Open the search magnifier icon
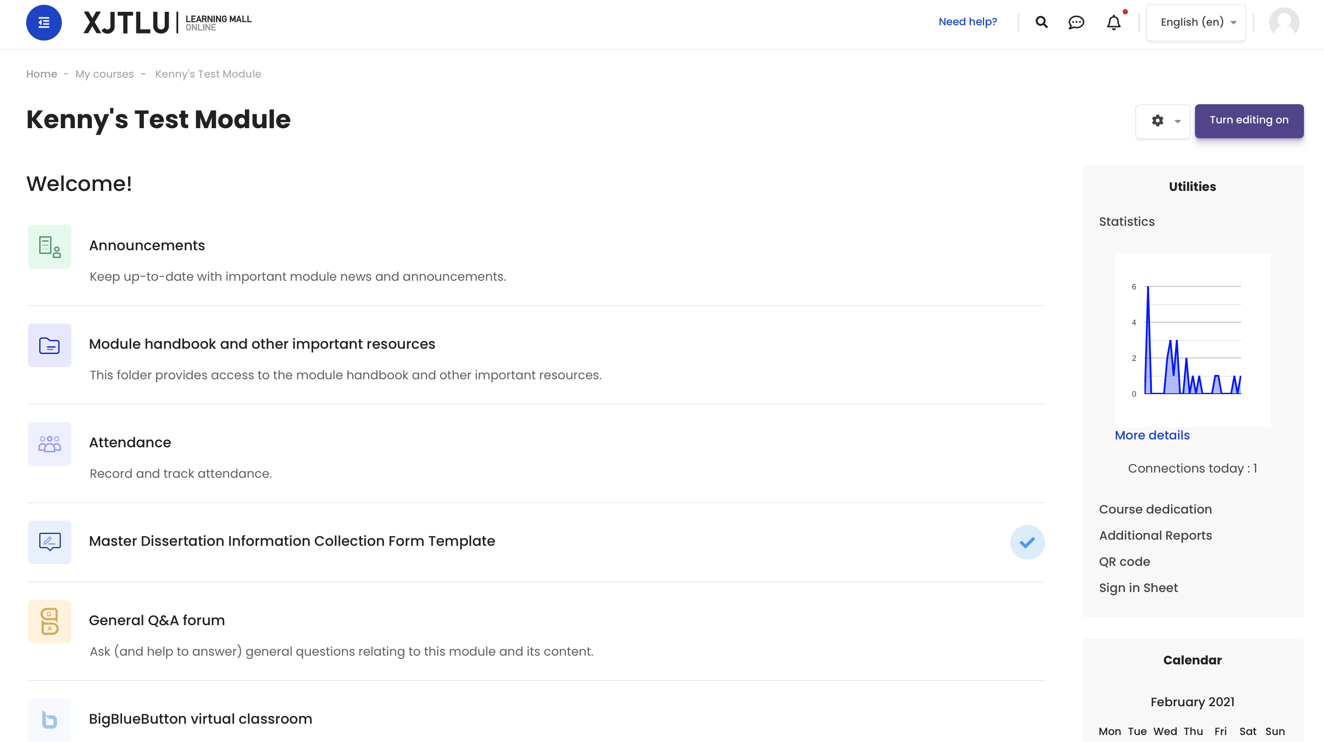The width and height of the screenshot is (1324, 742). [x=1041, y=22]
